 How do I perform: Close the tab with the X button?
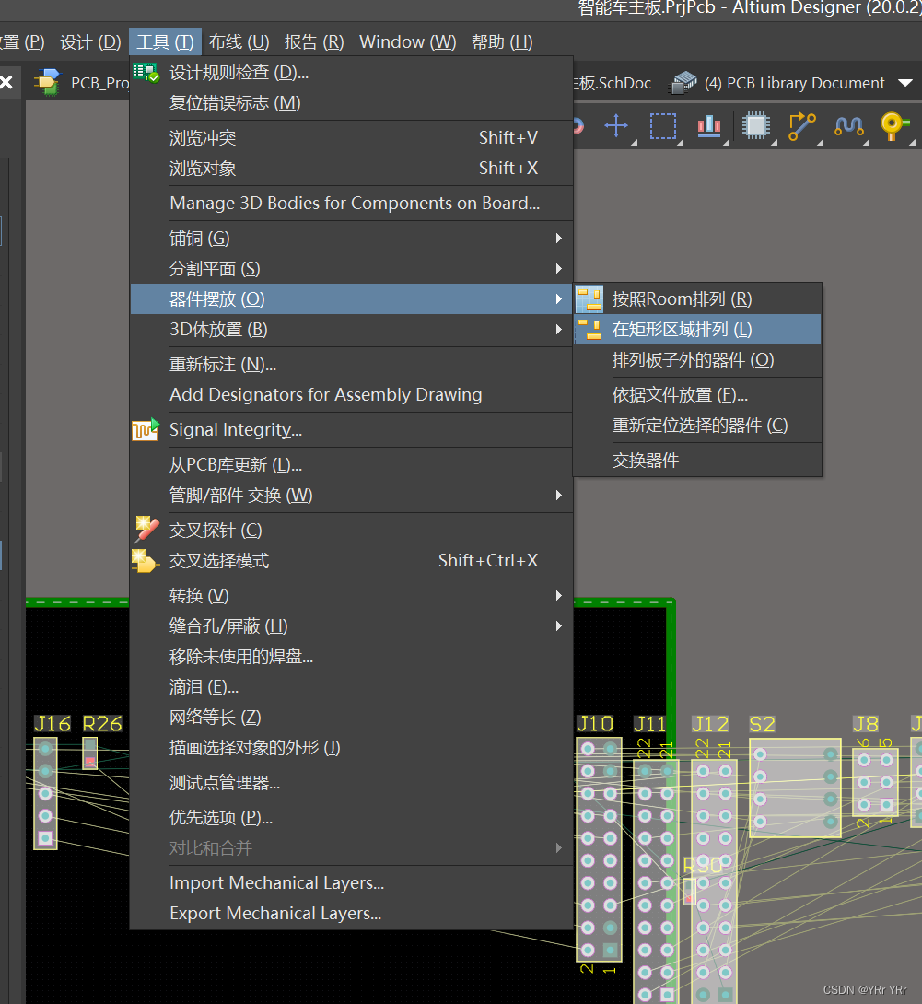pos(6,82)
